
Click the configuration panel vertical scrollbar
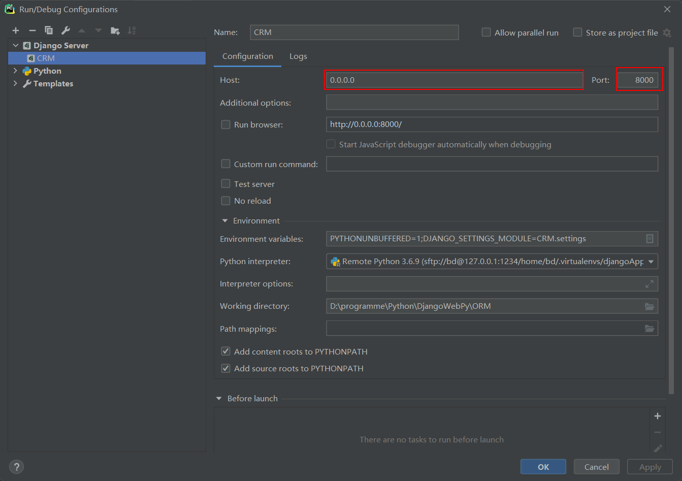[x=671, y=221]
